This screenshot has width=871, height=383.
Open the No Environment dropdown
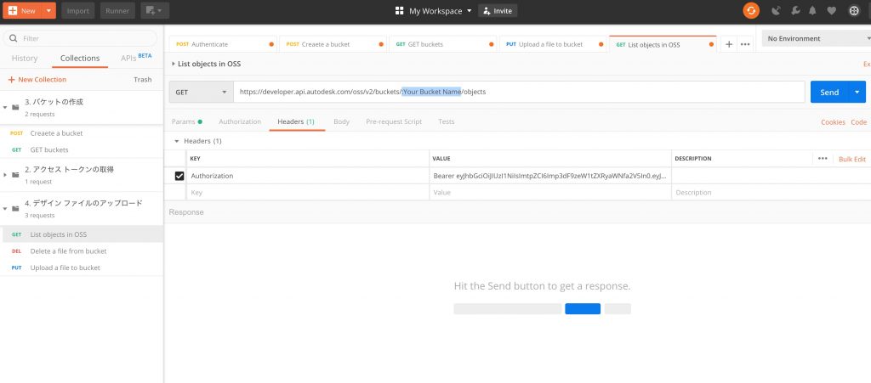tap(817, 38)
